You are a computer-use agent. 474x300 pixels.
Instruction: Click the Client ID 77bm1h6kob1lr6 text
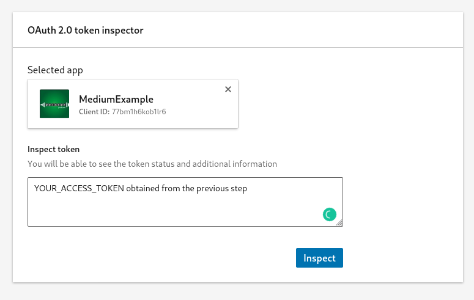pyautogui.click(x=139, y=112)
